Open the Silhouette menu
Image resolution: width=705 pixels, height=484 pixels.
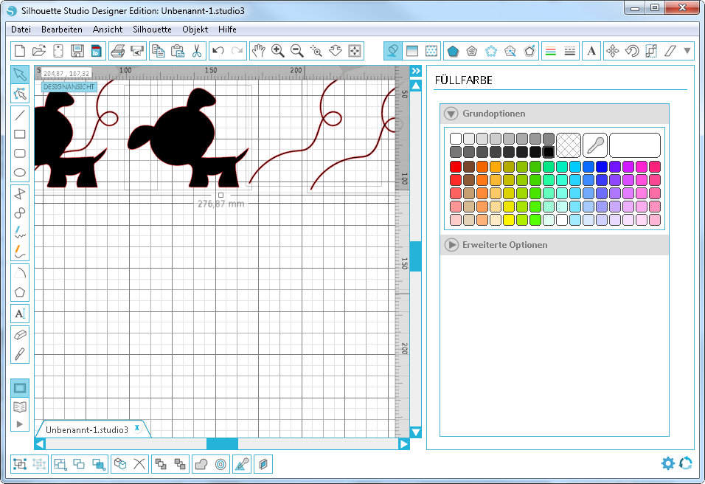(152, 30)
